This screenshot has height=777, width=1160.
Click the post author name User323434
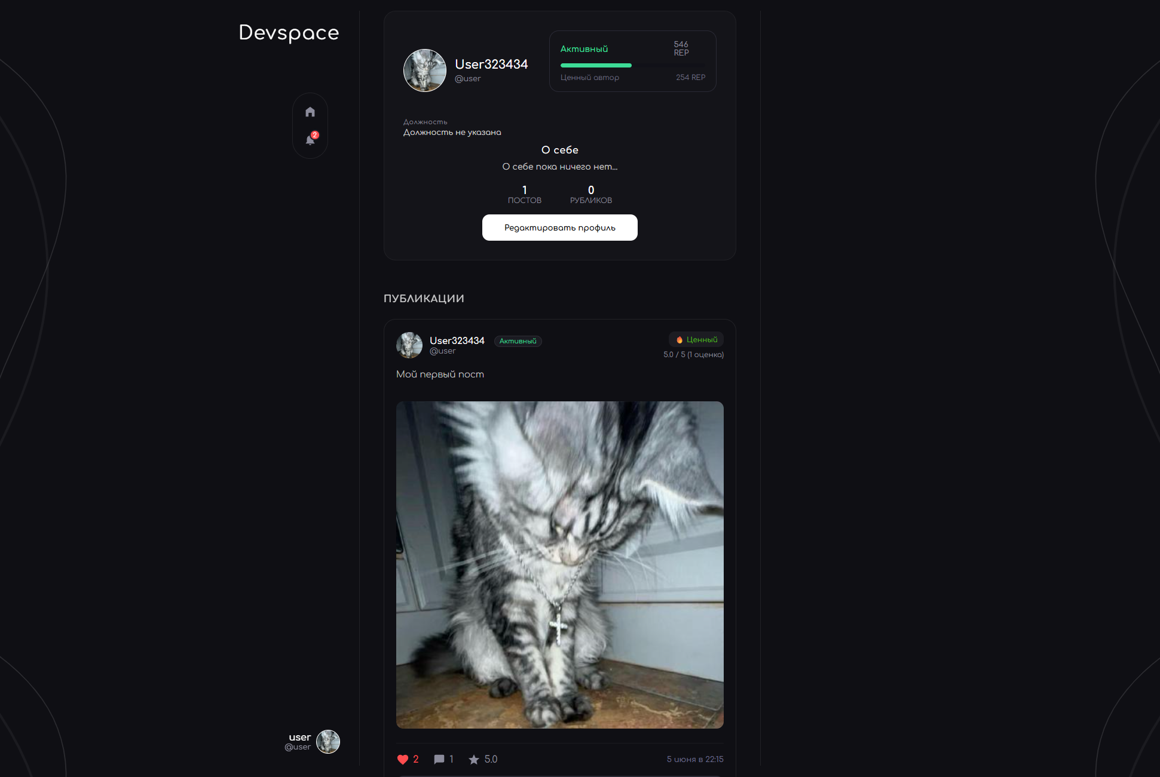457,340
